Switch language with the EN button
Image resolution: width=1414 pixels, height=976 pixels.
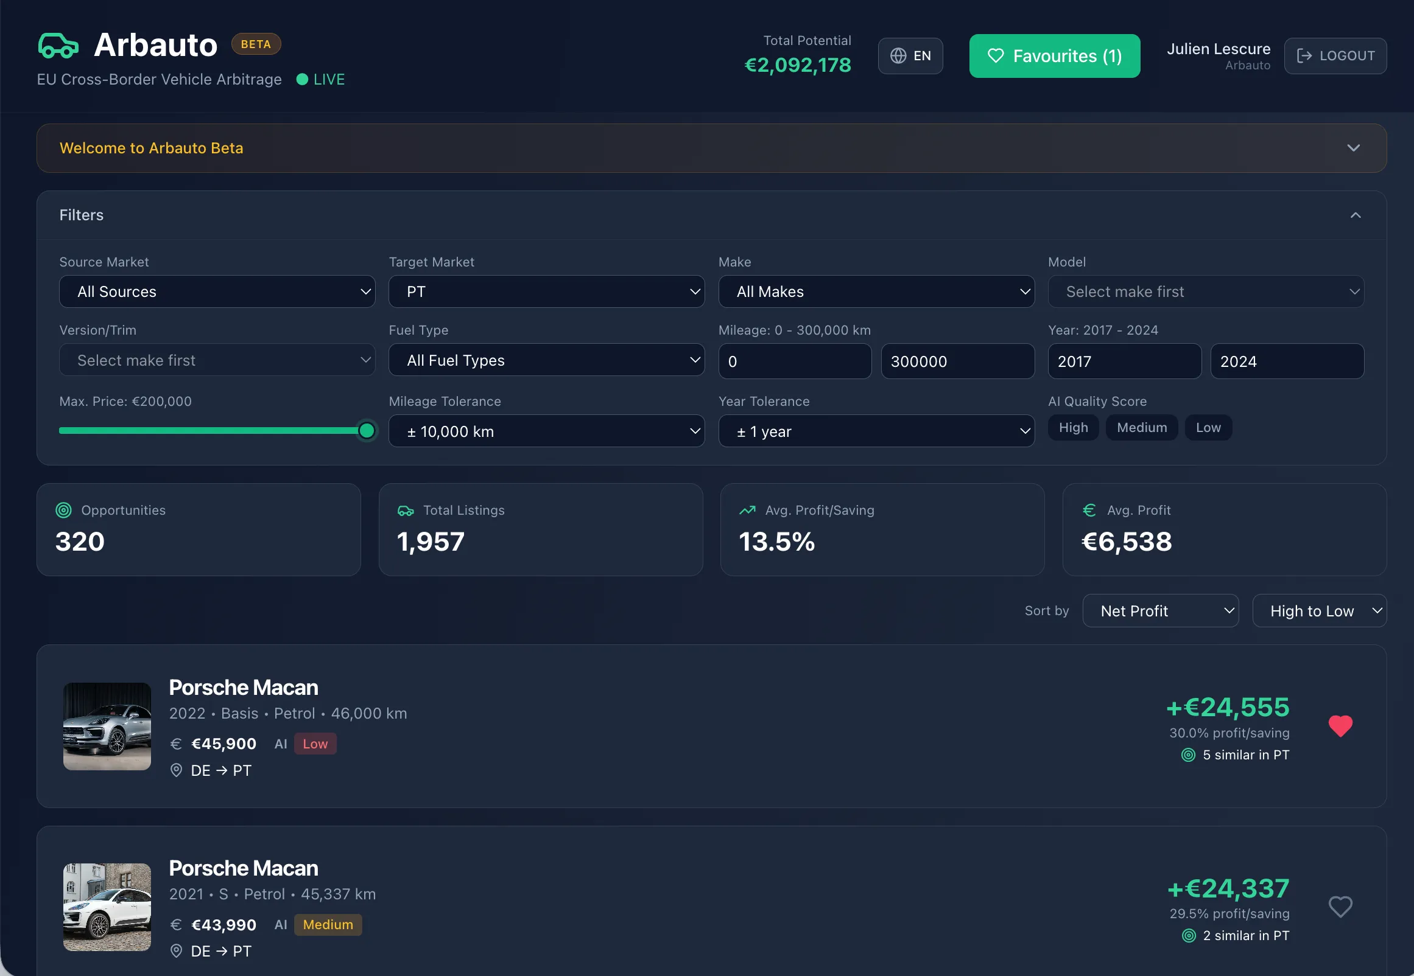pos(910,55)
